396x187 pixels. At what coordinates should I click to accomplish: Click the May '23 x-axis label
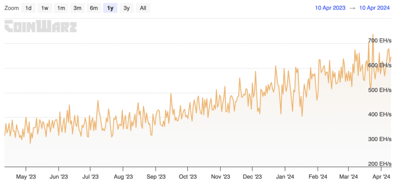click(x=27, y=177)
